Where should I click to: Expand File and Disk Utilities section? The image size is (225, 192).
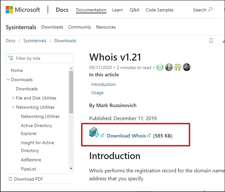pyautogui.click(x=13, y=98)
